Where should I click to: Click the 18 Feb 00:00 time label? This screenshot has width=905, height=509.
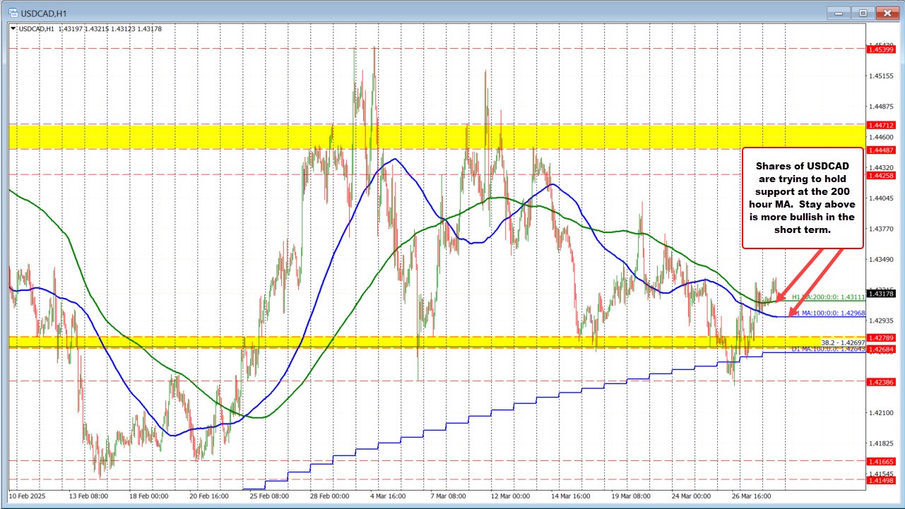point(148,496)
